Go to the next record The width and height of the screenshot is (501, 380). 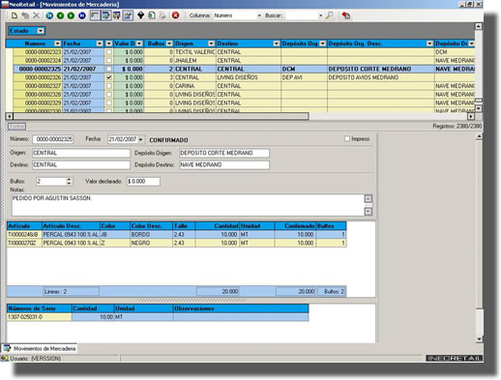pyautogui.click(x=71, y=15)
